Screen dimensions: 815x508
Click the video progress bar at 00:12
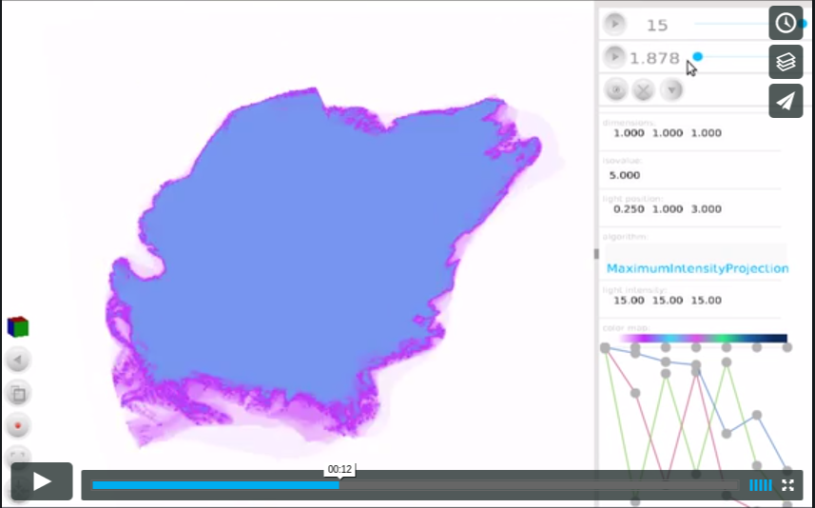tap(340, 485)
